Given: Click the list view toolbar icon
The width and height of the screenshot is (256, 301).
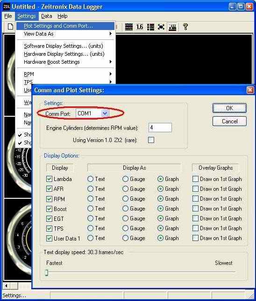Looking at the screenshot, I should click(150, 27).
